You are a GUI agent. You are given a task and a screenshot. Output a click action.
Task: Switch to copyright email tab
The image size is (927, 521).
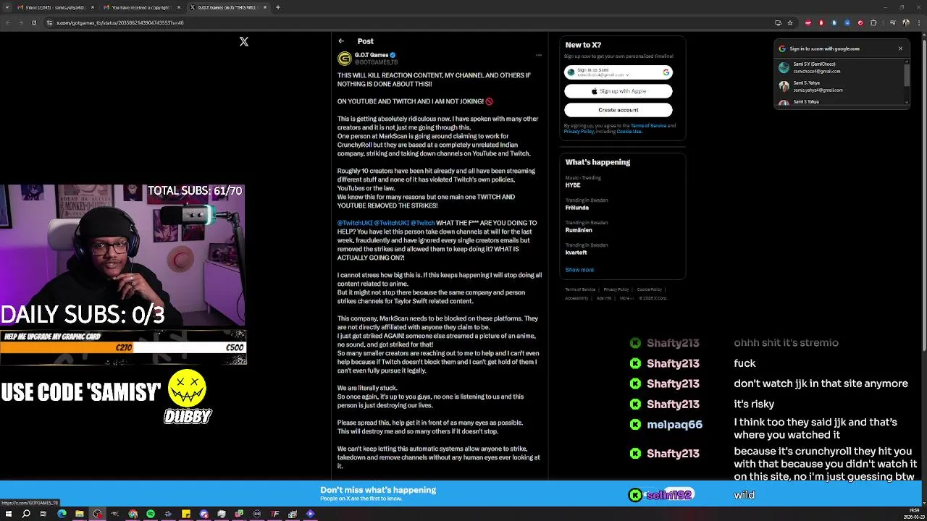tap(142, 7)
